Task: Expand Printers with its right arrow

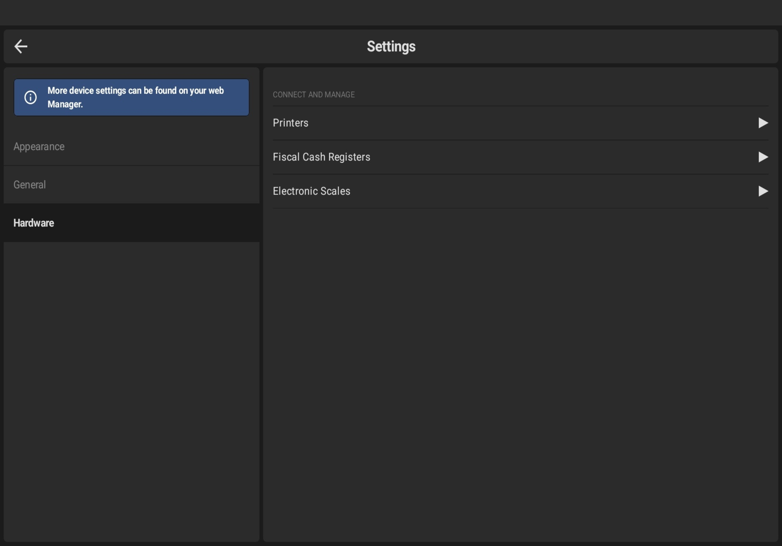Action: pyautogui.click(x=763, y=123)
